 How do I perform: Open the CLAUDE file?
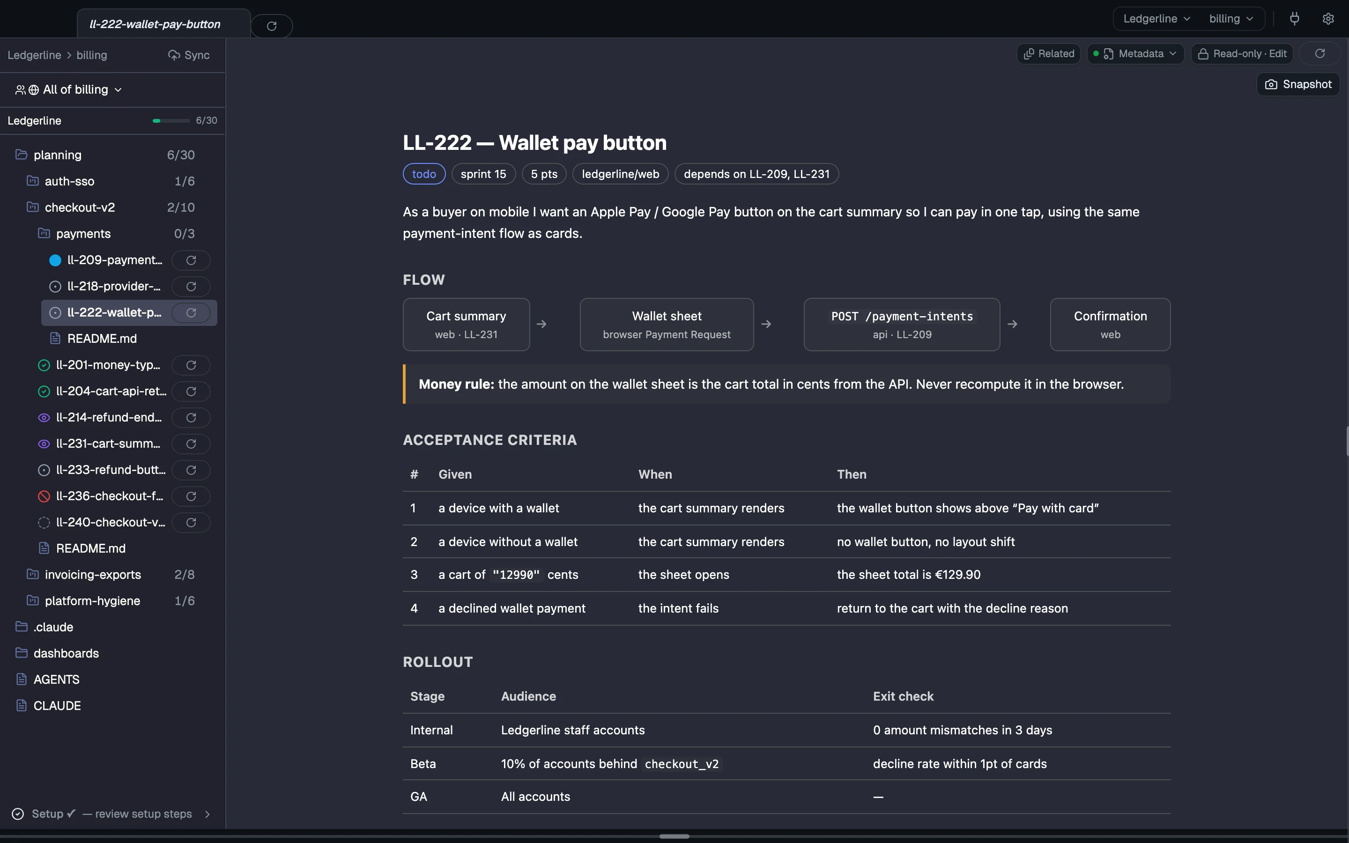57,705
